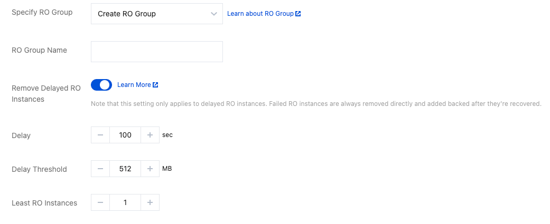Decrease the Delay Threshold value

click(100, 169)
